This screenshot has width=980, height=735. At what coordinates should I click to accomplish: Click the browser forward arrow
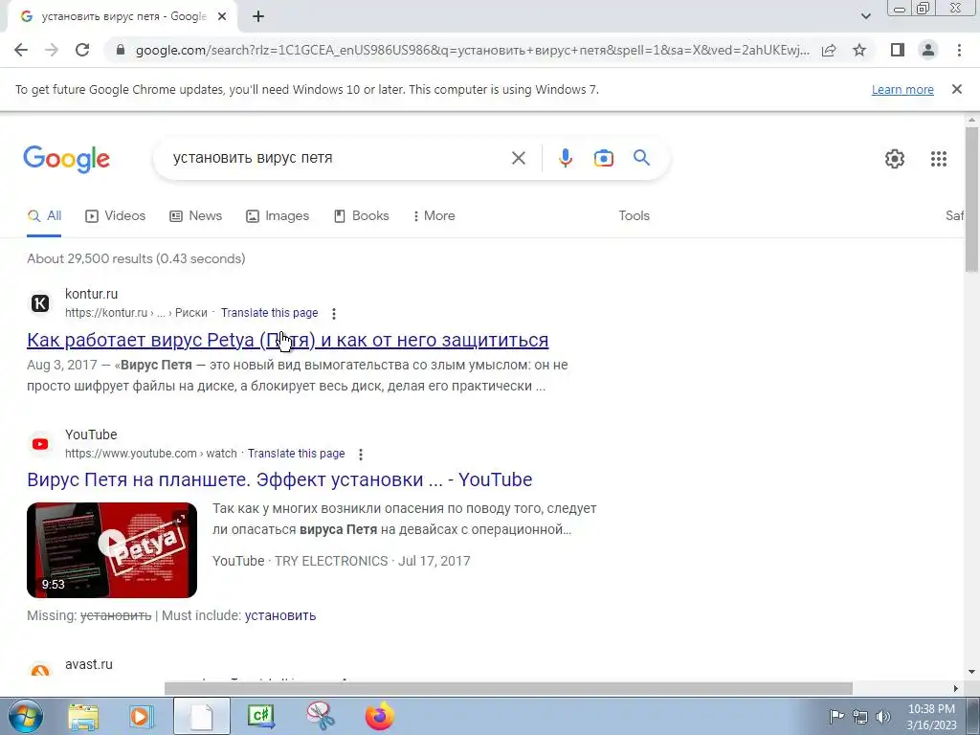(52, 50)
